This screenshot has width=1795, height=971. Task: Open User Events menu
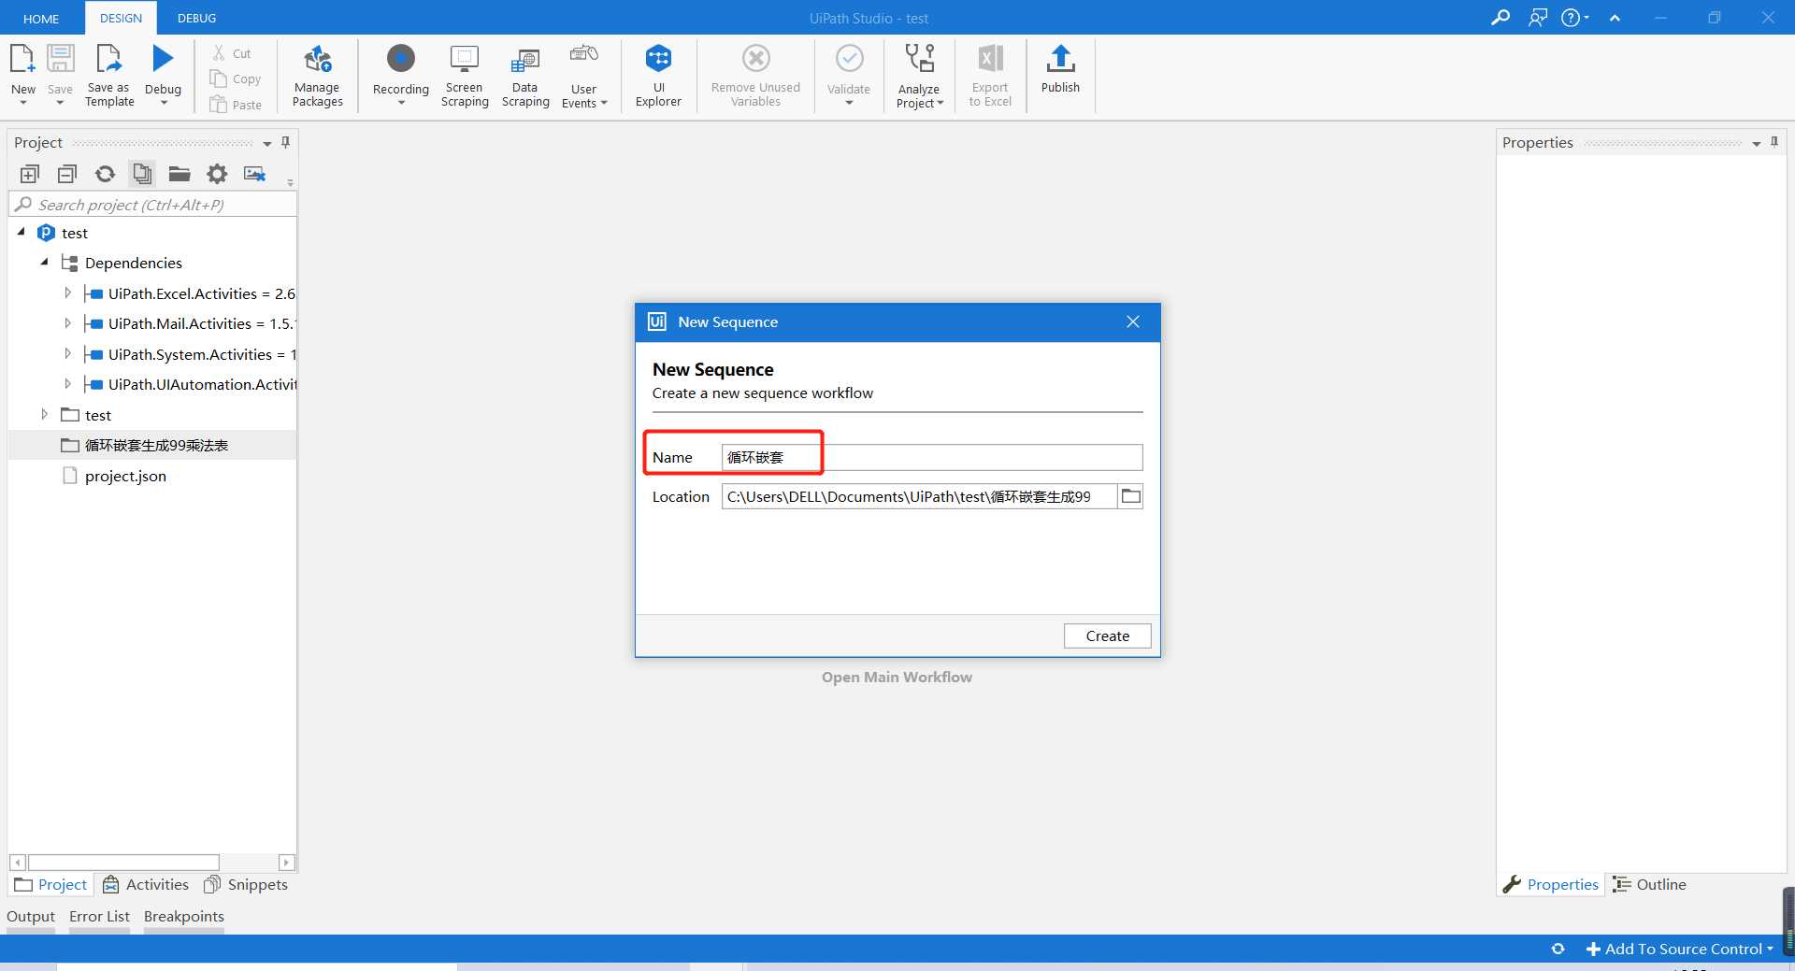(584, 77)
